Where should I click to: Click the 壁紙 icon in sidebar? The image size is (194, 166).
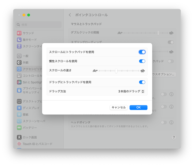click(19, 114)
